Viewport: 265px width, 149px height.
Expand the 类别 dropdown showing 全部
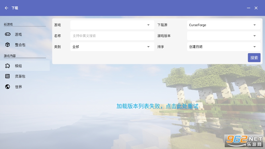112,47
